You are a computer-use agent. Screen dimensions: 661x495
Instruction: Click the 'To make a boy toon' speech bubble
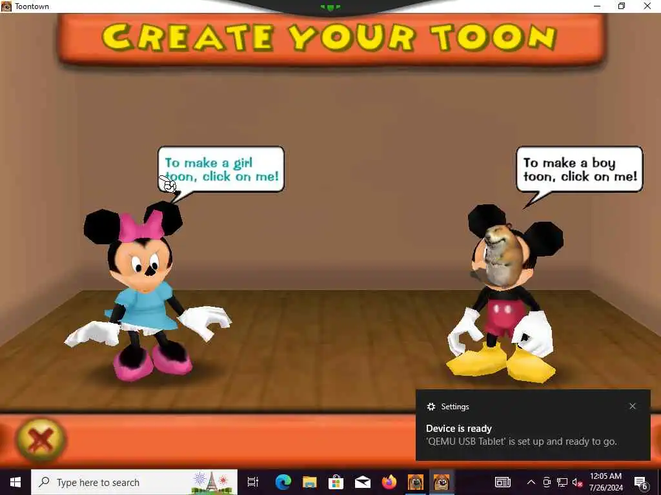(x=579, y=170)
